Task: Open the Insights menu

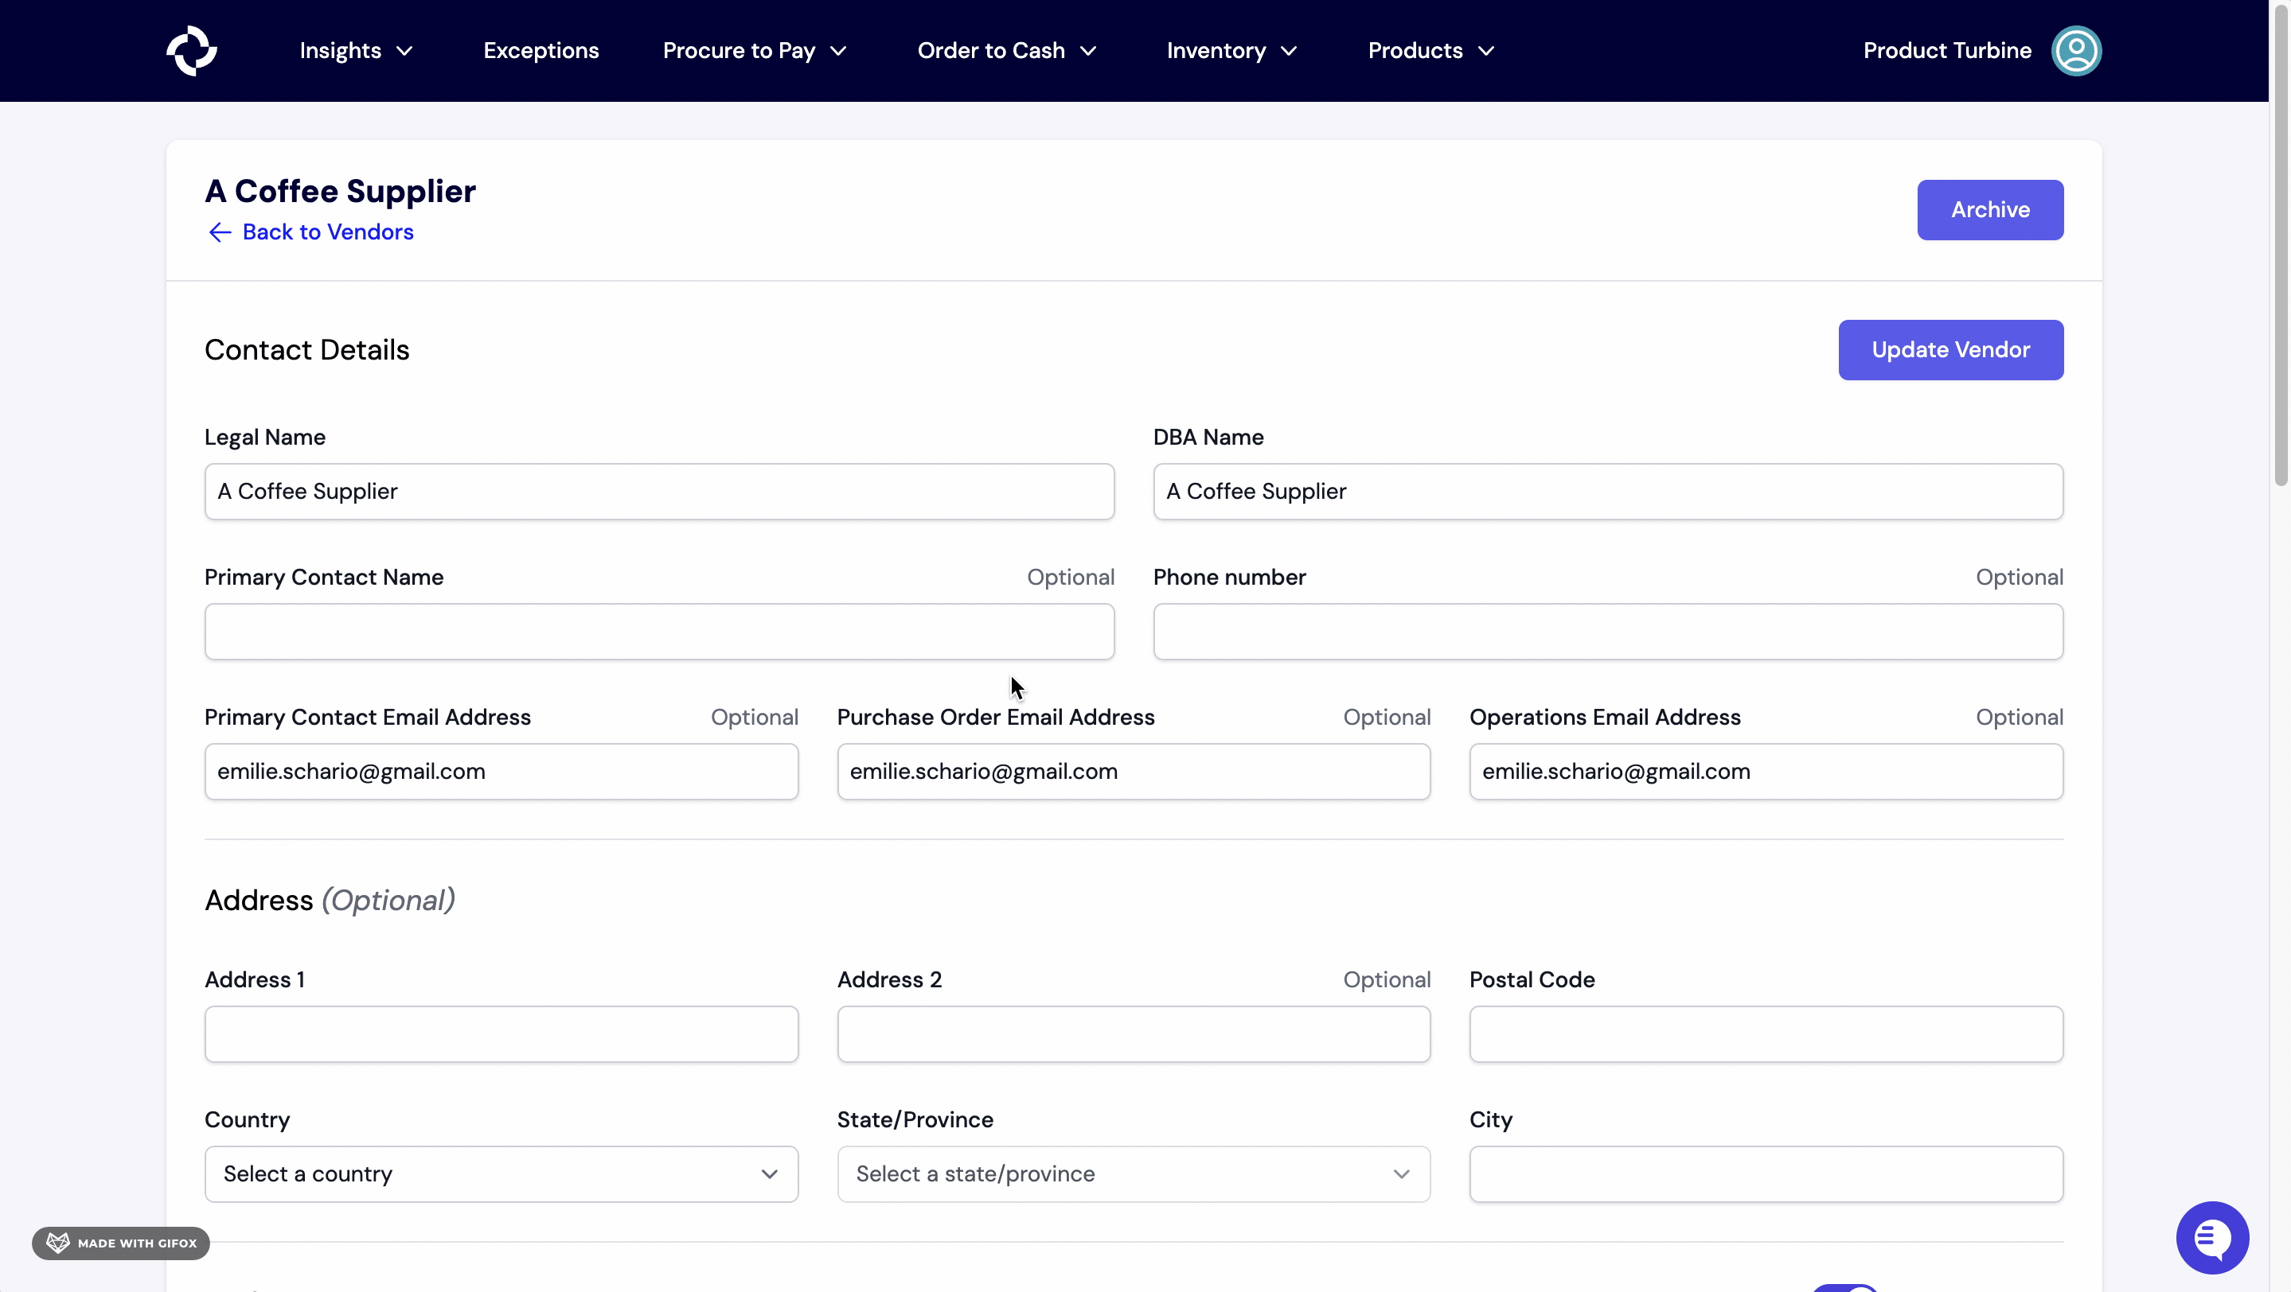Action: point(354,51)
